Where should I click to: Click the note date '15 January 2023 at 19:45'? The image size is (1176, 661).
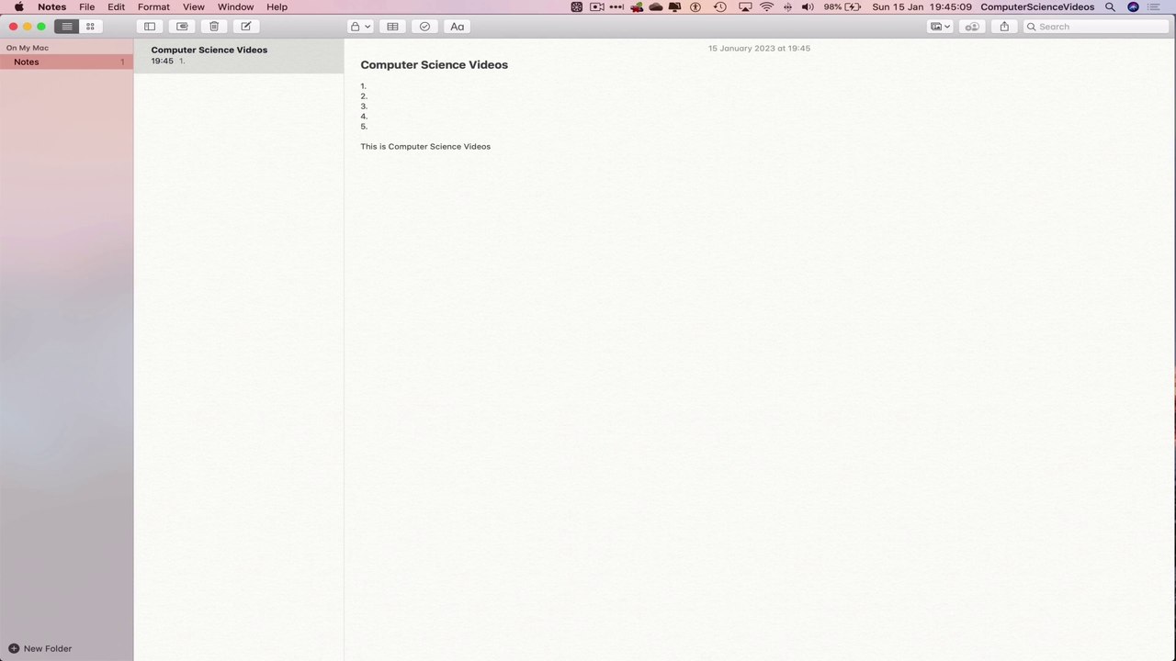(x=759, y=48)
